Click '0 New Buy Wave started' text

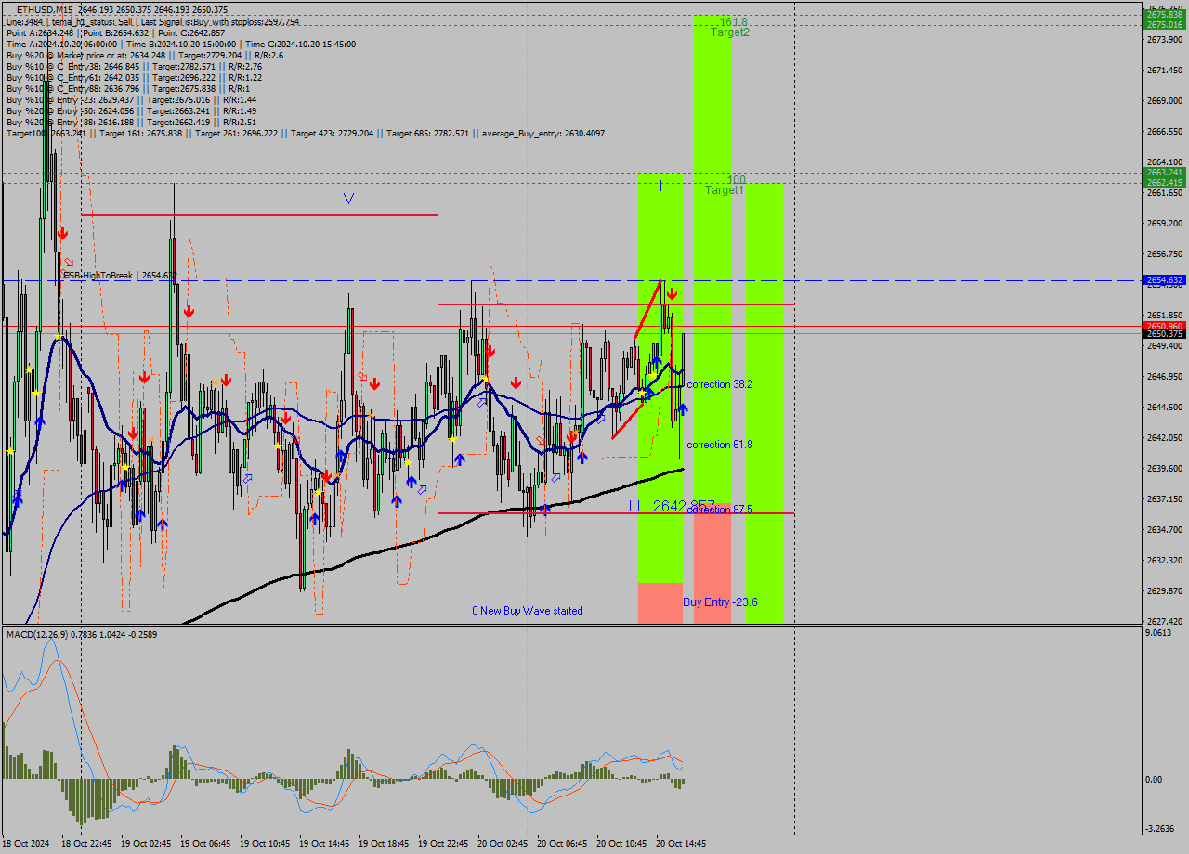(x=528, y=611)
